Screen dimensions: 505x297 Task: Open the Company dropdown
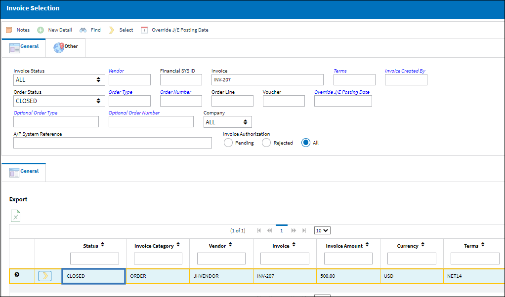pos(228,122)
